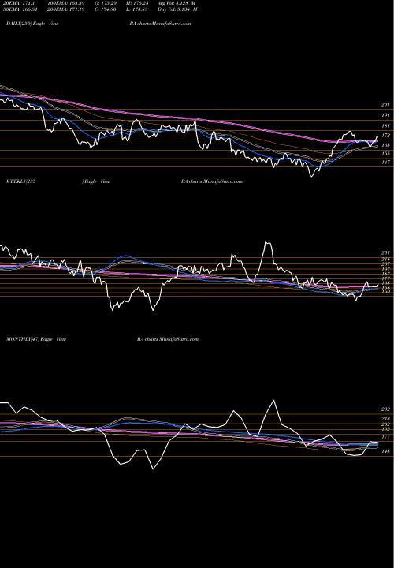The width and height of the screenshot is (394, 568).
Task: Click the 207 price label on the weekly chart
Action: 385,264
